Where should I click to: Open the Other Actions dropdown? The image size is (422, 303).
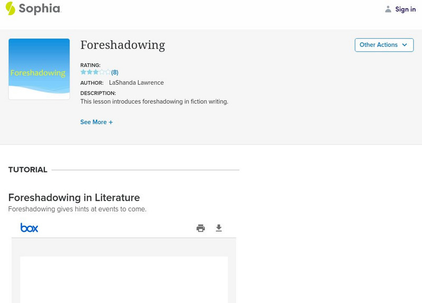pos(383,45)
